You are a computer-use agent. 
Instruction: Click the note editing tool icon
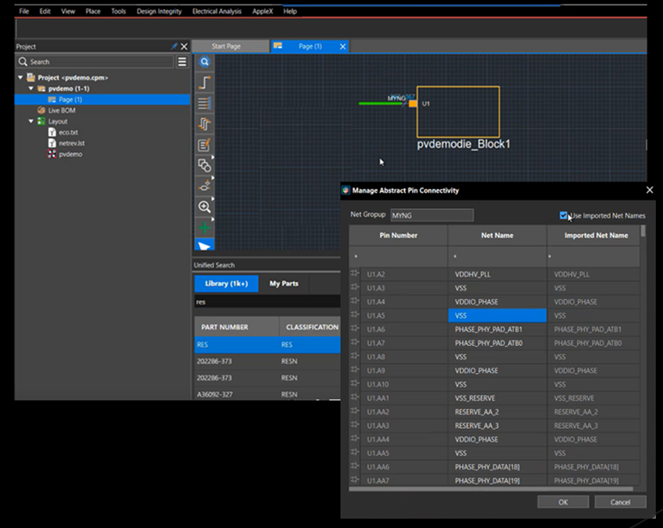(205, 145)
